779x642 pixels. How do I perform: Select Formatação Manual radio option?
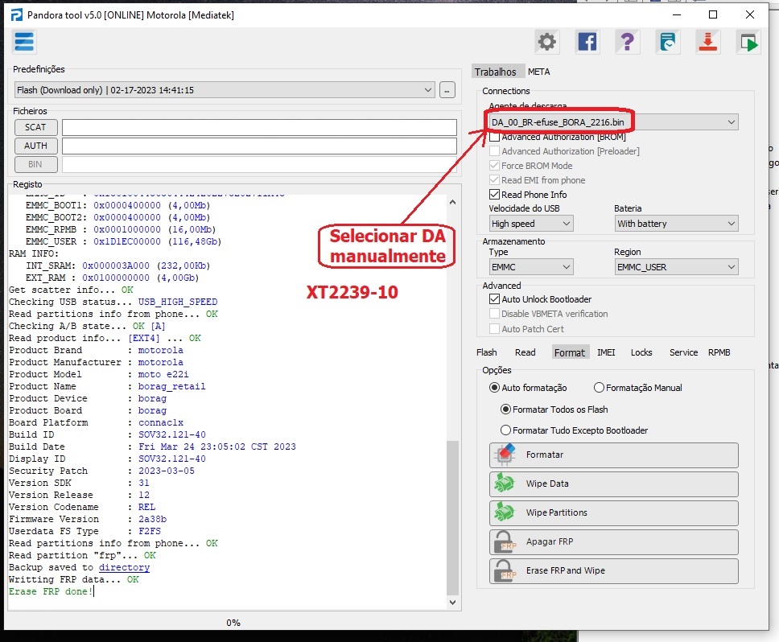600,387
